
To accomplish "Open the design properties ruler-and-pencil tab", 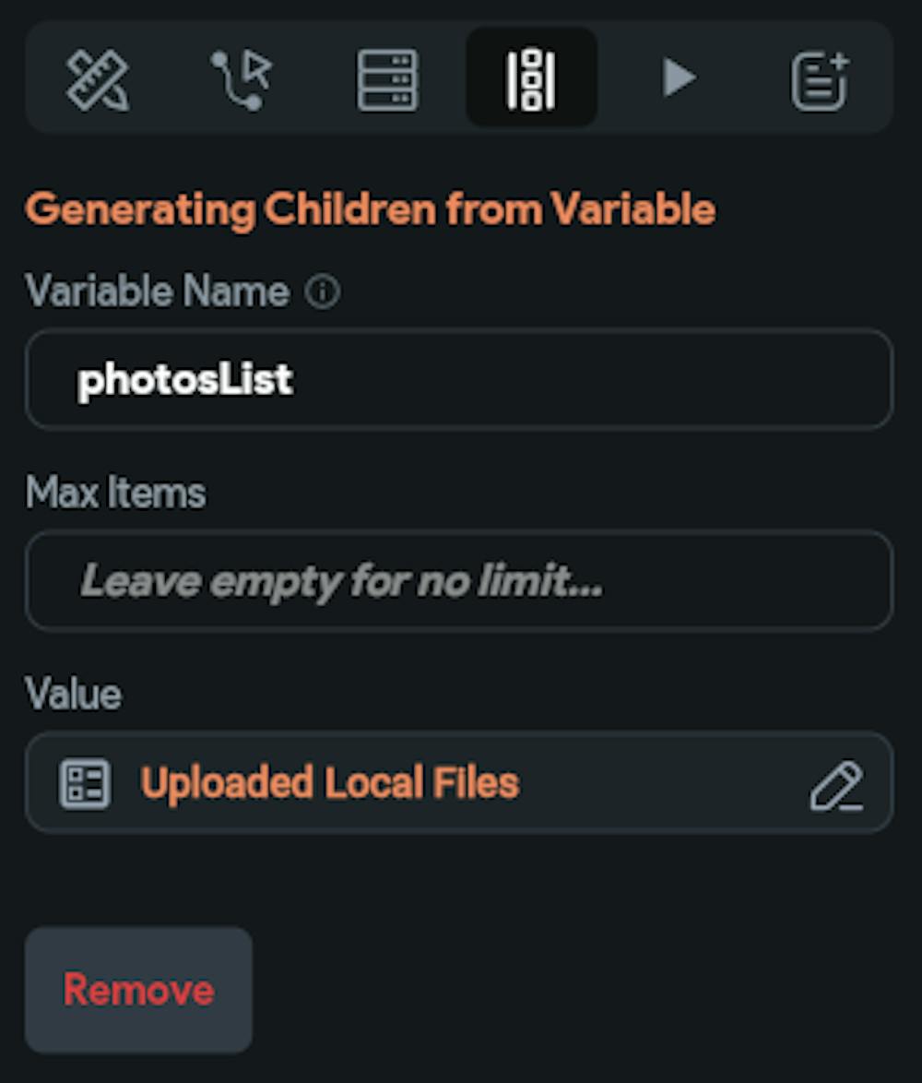I will [97, 79].
